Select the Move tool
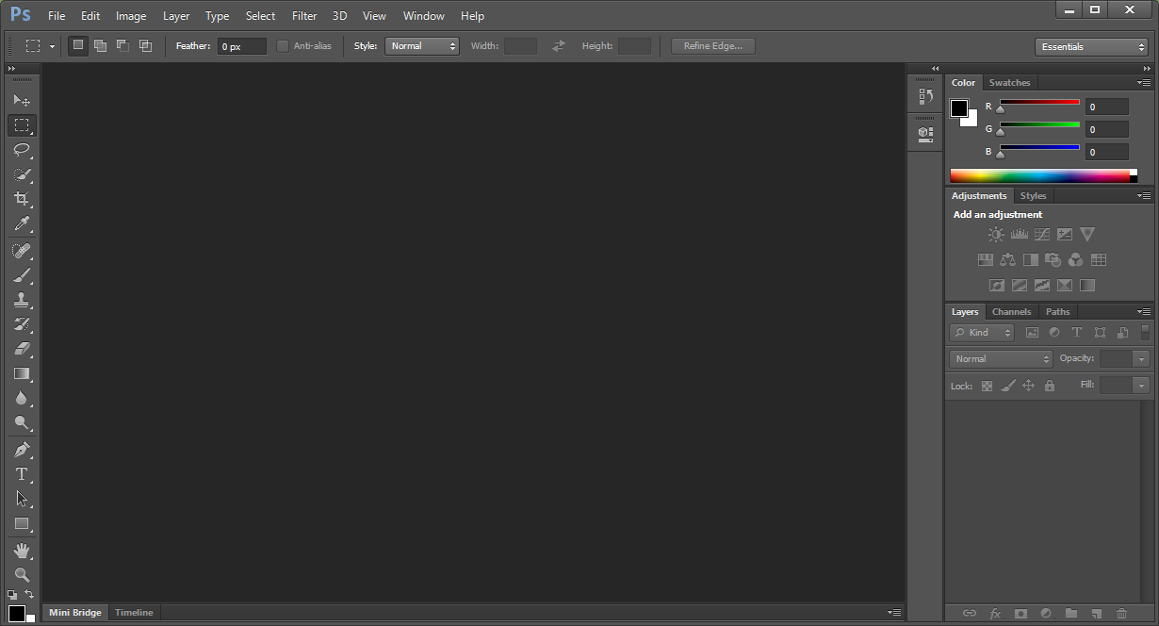Viewport: 1159px width, 626px height. pos(22,100)
